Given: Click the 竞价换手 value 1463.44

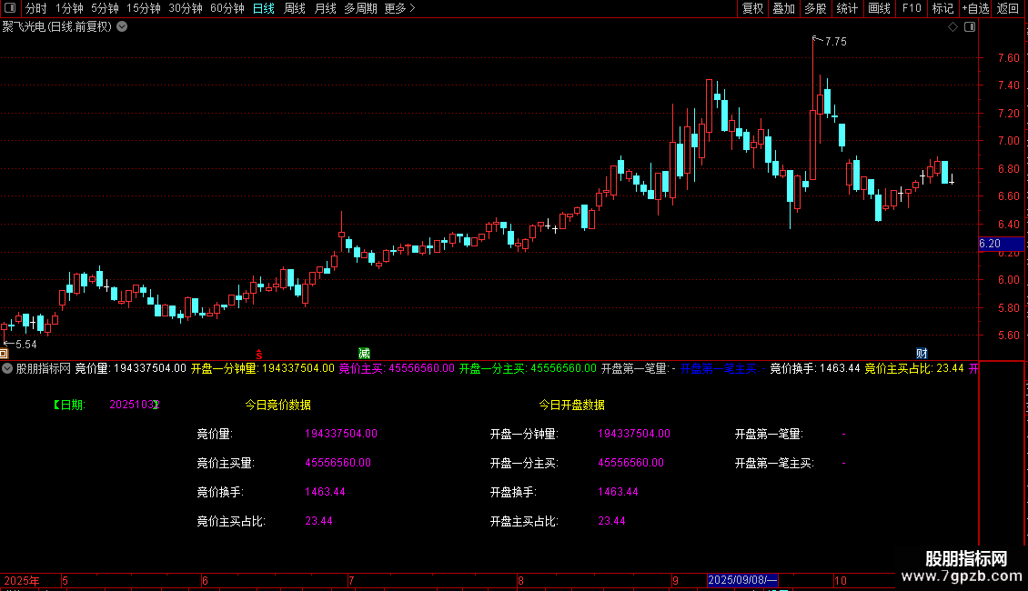Looking at the screenshot, I should coord(325,492).
